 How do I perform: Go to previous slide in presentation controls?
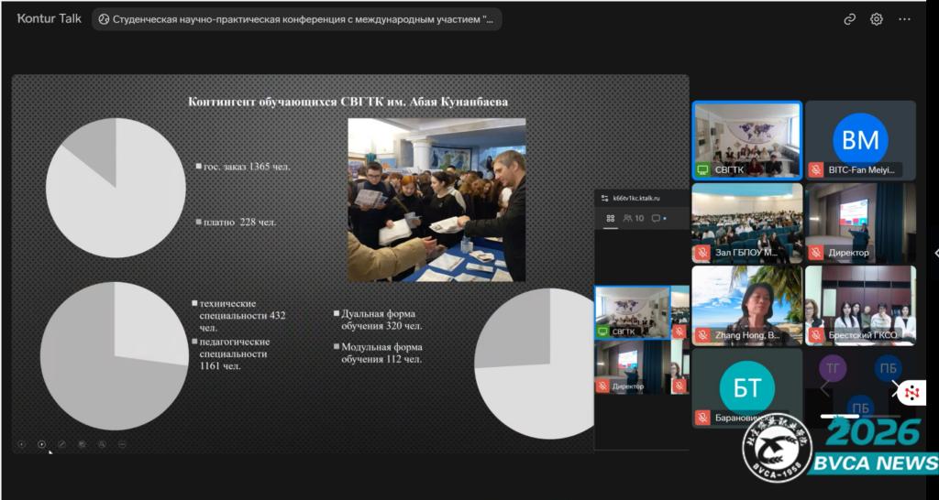[x=21, y=444]
